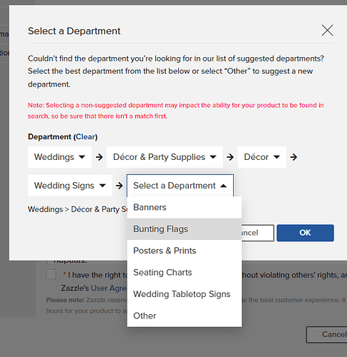Screen dimensions: 347x357
Task: Open Zazzle's User Agreement link
Action: [x=109, y=288]
